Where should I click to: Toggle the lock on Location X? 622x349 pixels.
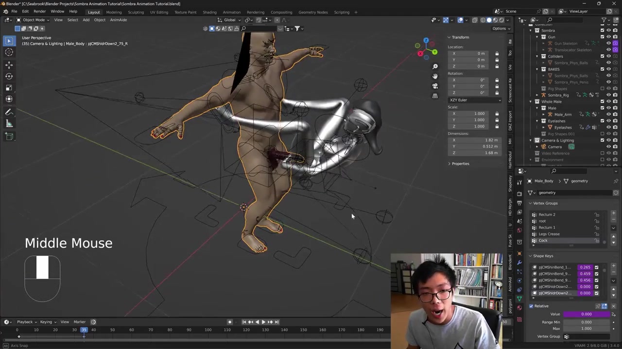pos(497,53)
